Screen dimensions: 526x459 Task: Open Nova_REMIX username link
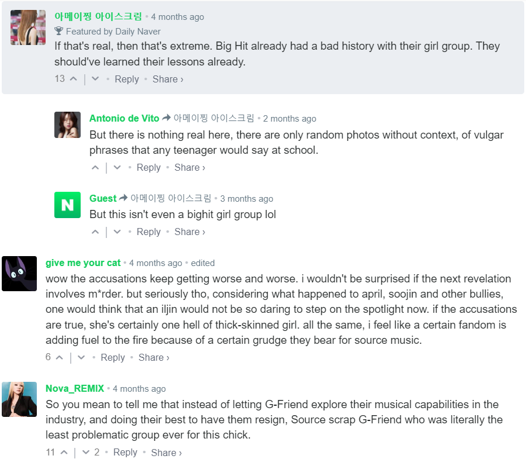[75, 388]
